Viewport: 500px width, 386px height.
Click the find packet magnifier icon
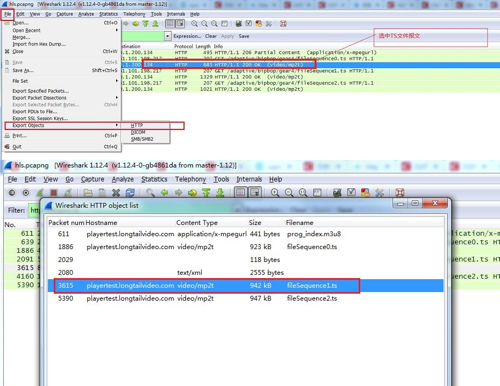[x=151, y=193]
